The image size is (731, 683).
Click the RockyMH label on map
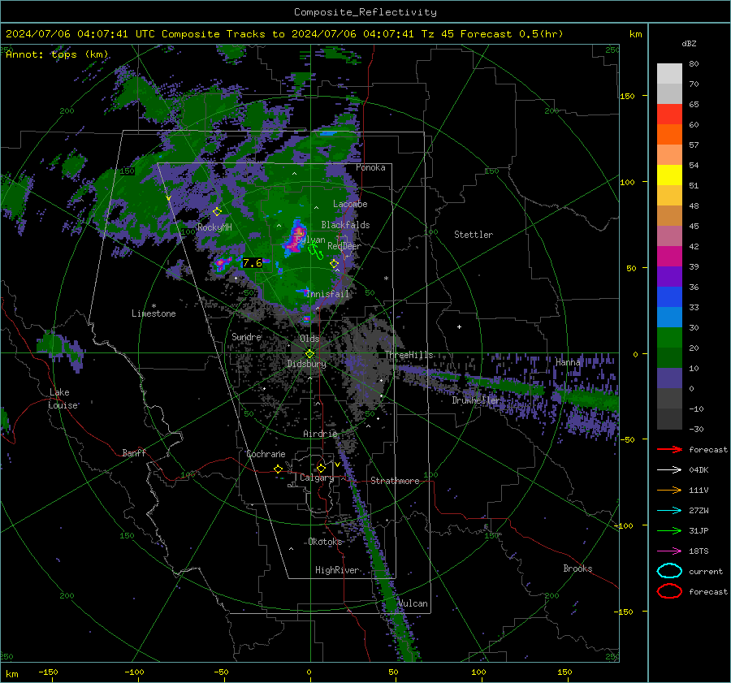(214, 227)
